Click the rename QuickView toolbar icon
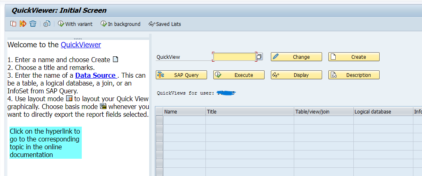 click(23, 24)
